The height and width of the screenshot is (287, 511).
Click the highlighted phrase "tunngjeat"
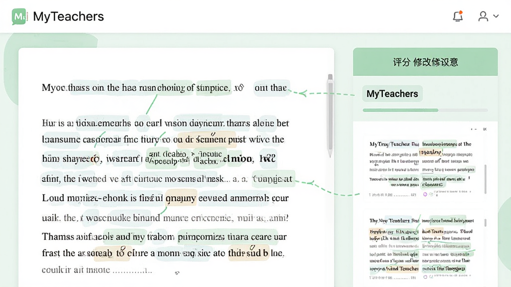(273, 179)
